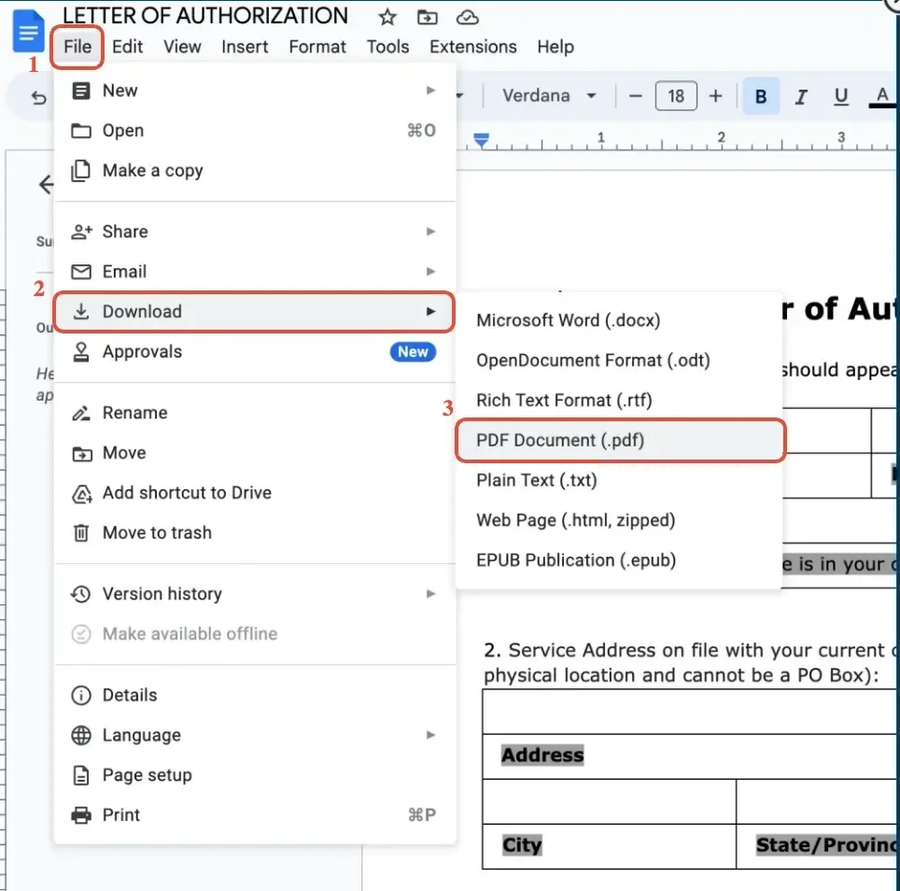Star the Letter of Authorization document
This screenshot has height=891, width=900.
[387, 17]
